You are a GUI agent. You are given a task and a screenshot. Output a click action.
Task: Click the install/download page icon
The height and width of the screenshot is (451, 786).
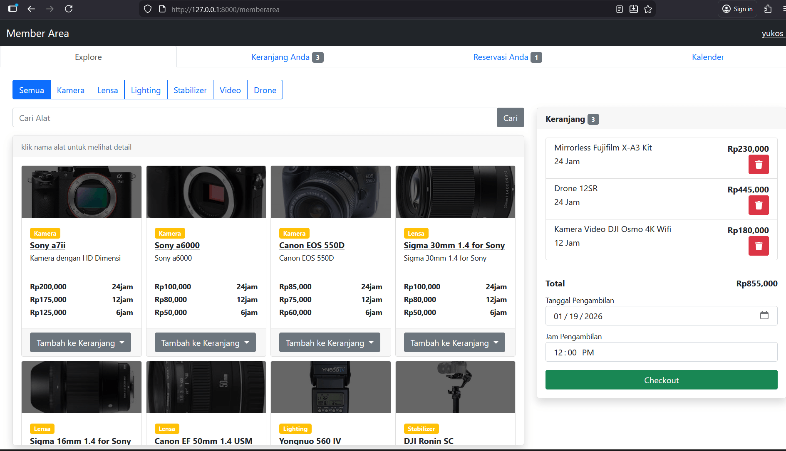click(634, 9)
